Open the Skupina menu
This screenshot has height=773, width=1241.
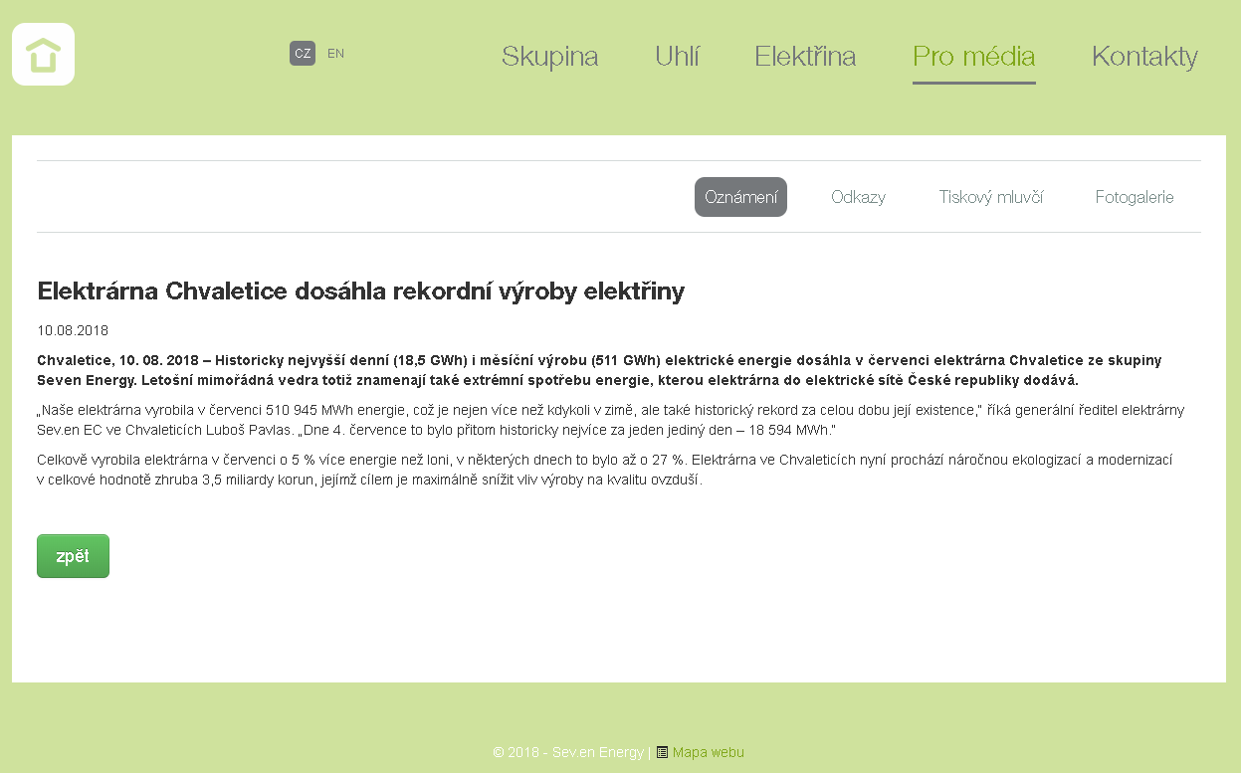[549, 57]
